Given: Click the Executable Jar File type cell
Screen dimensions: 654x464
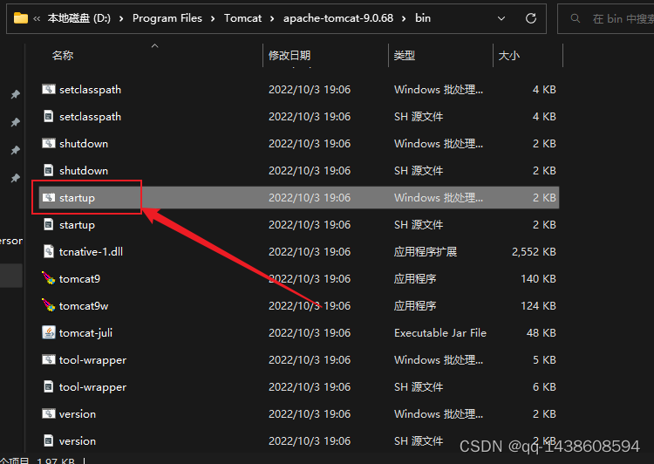Looking at the screenshot, I should [440, 333].
